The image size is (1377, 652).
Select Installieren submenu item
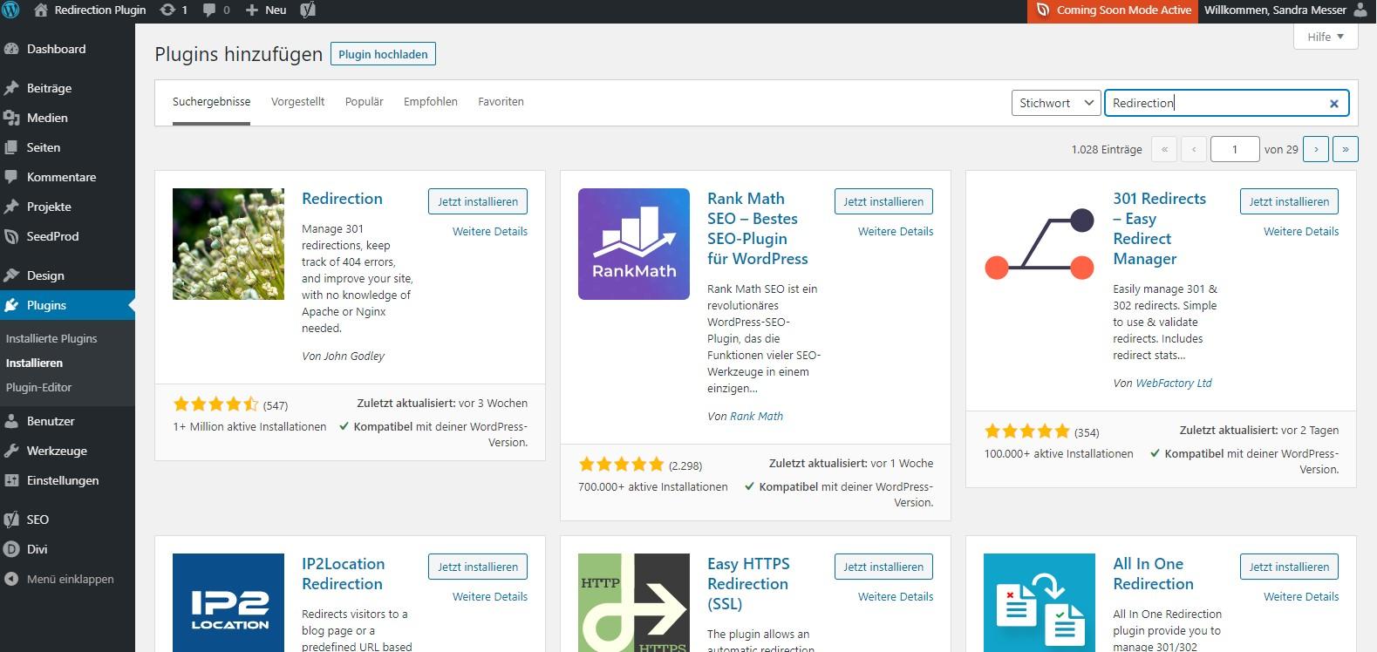[34, 363]
